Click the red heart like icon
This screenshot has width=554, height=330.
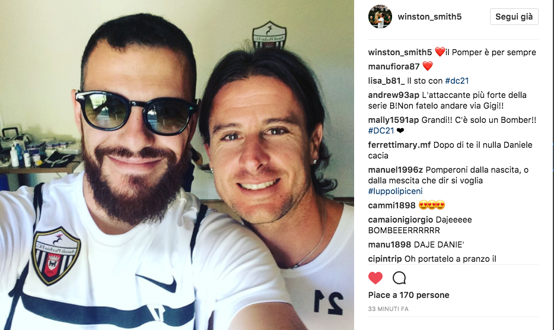[375, 278]
